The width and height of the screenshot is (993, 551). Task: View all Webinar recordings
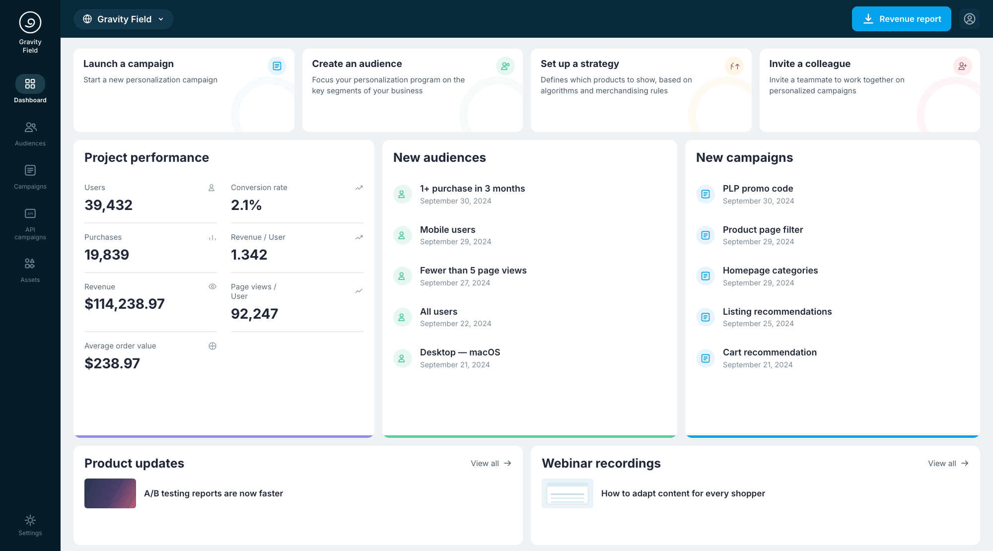(x=948, y=463)
